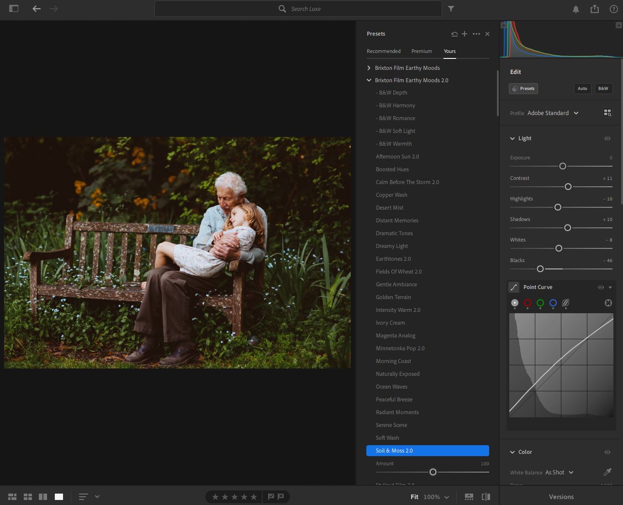Click the B&W button
This screenshot has width=623, height=505.
pyautogui.click(x=603, y=89)
